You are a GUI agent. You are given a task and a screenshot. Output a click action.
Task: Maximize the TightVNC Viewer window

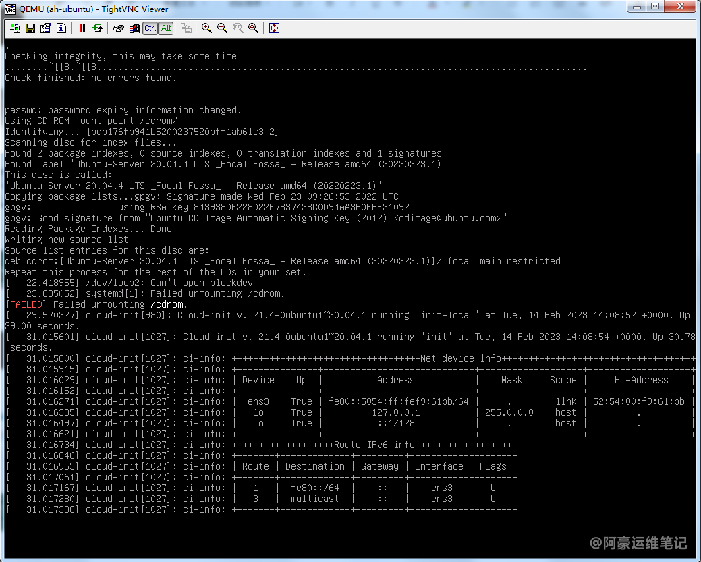654,7
